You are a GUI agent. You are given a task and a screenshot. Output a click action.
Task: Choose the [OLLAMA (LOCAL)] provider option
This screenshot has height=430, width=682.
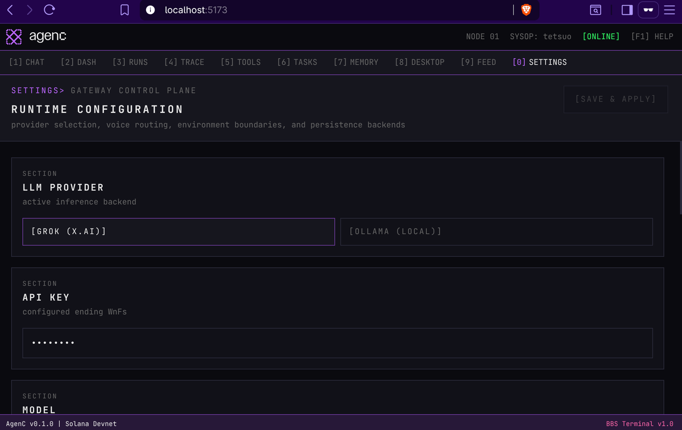coord(497,231)
